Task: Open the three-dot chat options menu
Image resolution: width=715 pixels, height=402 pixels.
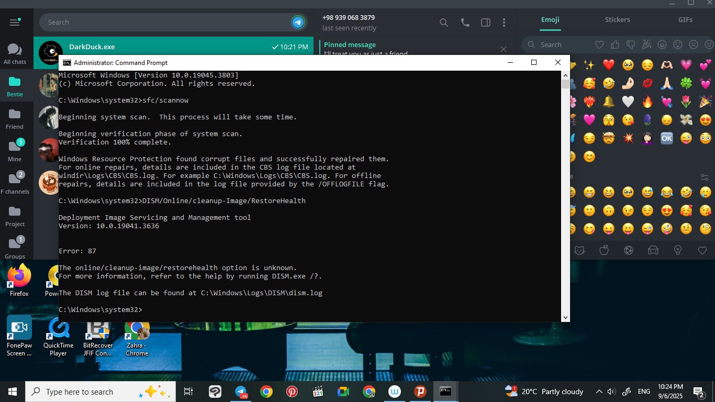Action: [504, 23]
